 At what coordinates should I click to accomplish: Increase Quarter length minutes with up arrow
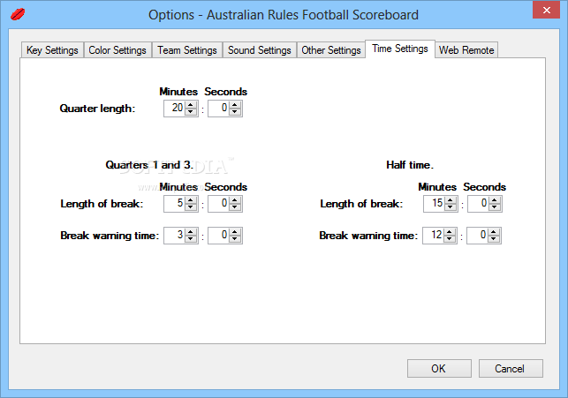[x=191, y=105]
